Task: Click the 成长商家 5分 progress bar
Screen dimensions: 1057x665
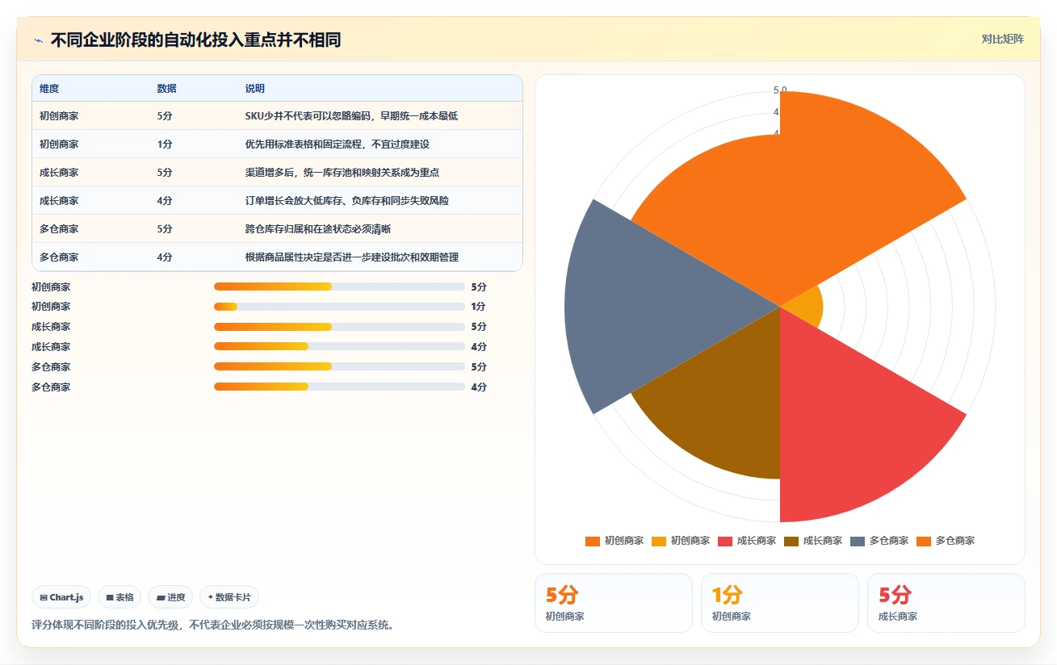Action: point(339,327)
